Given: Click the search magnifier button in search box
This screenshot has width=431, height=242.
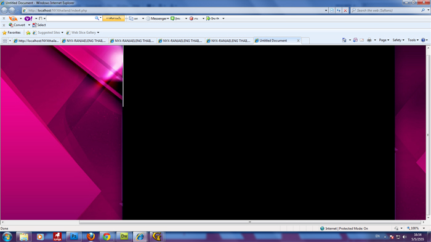Looking at the screenshot, I should coord(423,10).
